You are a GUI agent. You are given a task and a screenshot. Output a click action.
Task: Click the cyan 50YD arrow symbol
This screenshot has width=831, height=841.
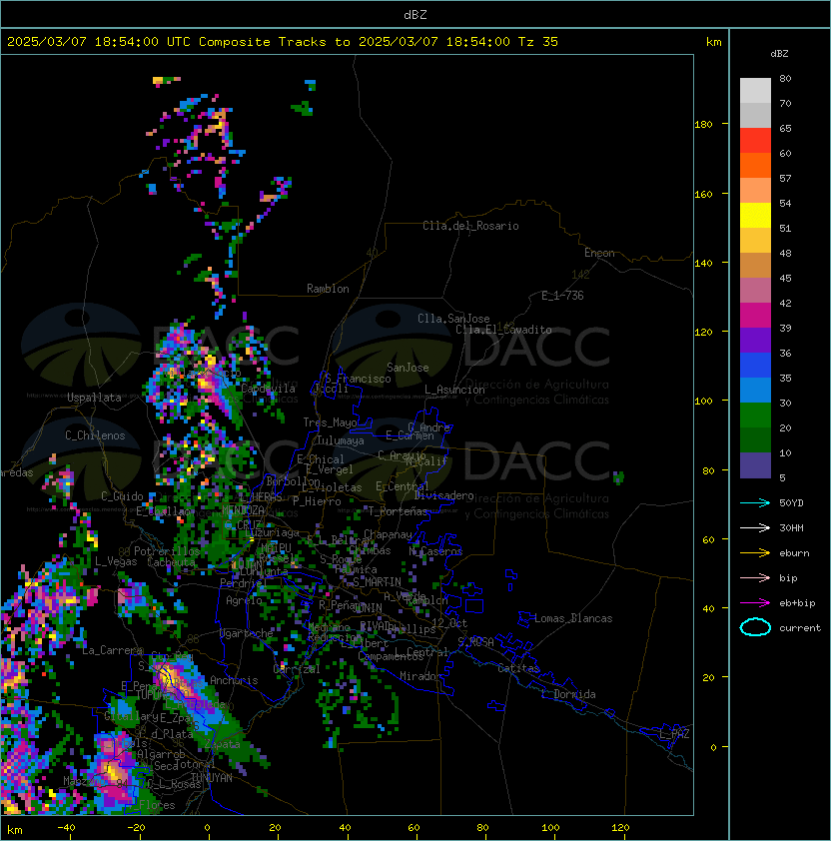[x=755, y=502]
